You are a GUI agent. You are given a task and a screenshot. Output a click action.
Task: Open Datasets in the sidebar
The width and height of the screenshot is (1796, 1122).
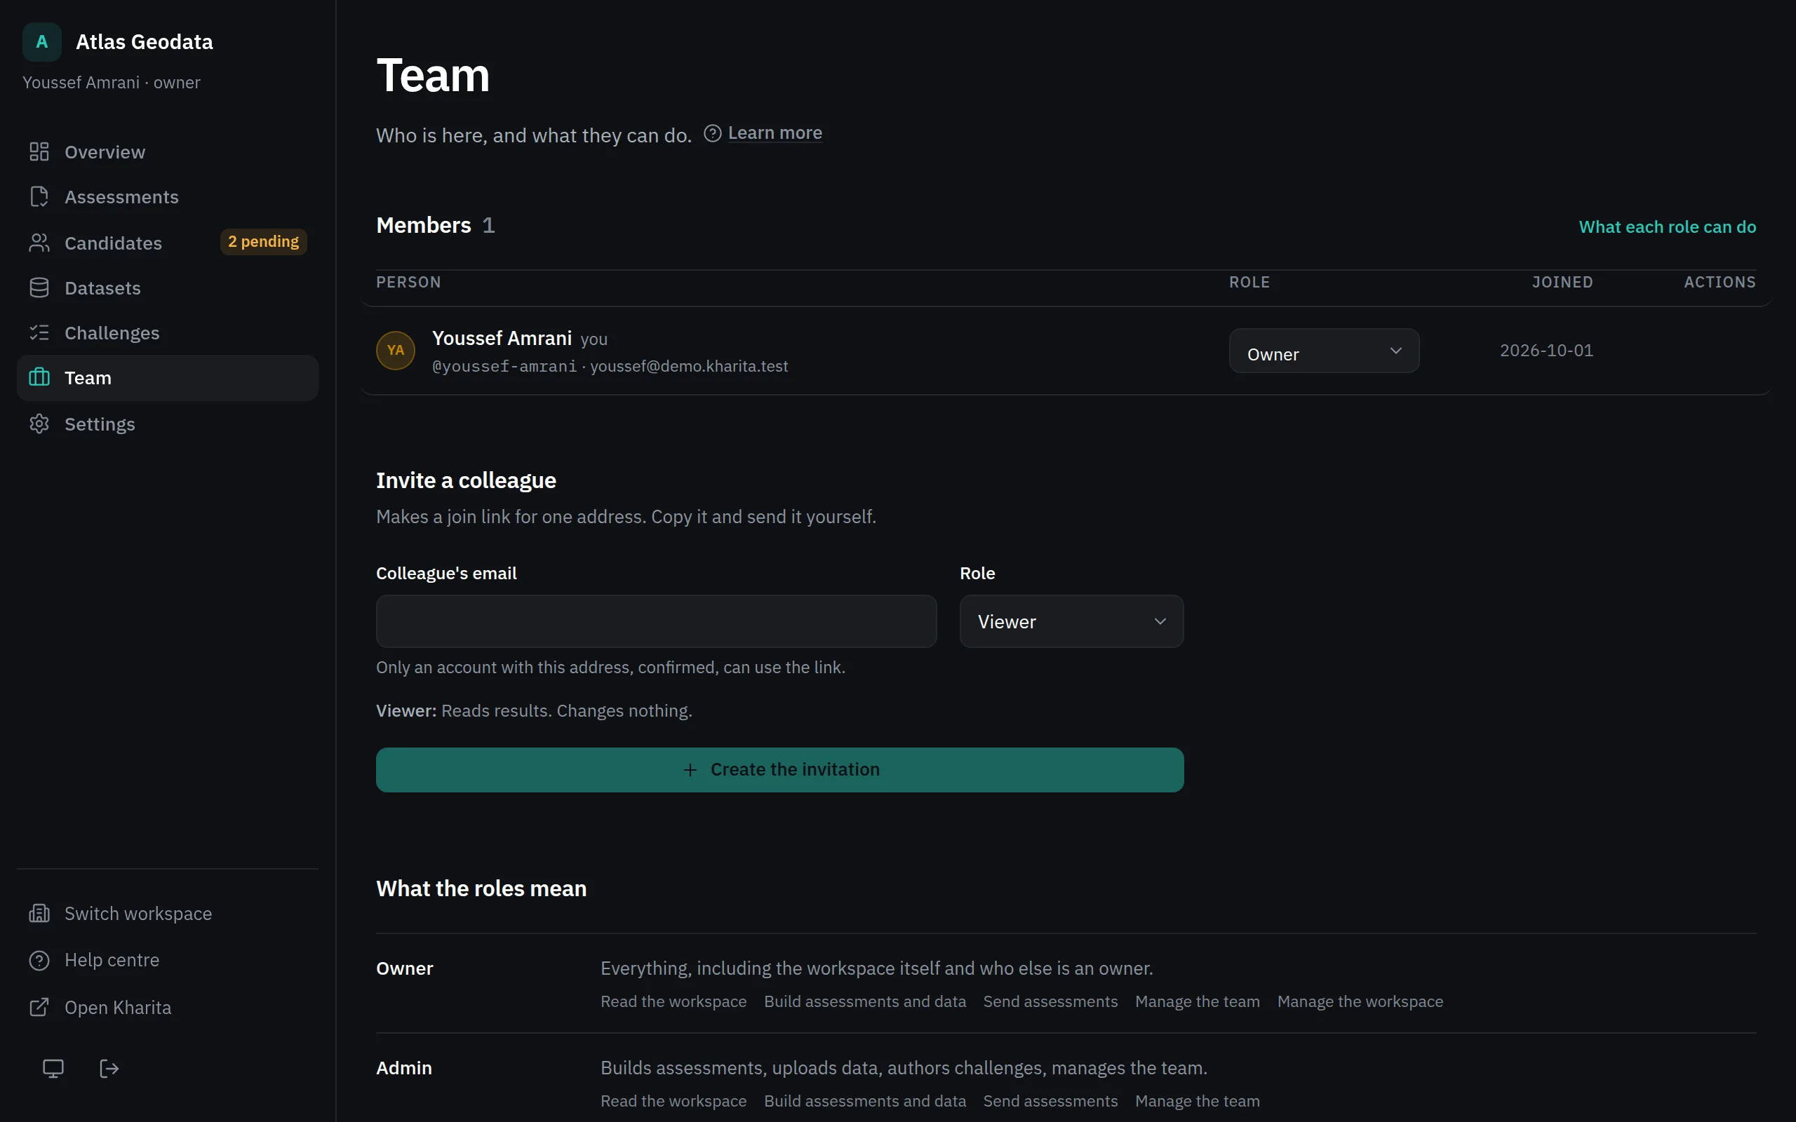[168, 288]
